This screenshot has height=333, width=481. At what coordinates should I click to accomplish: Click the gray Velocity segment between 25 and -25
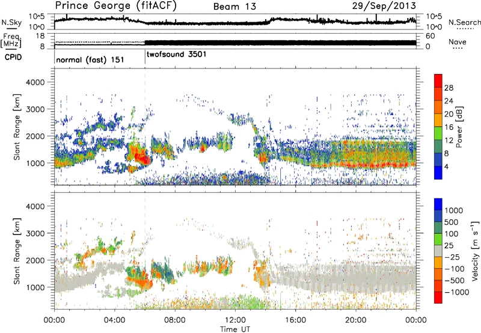coord(438,251)
